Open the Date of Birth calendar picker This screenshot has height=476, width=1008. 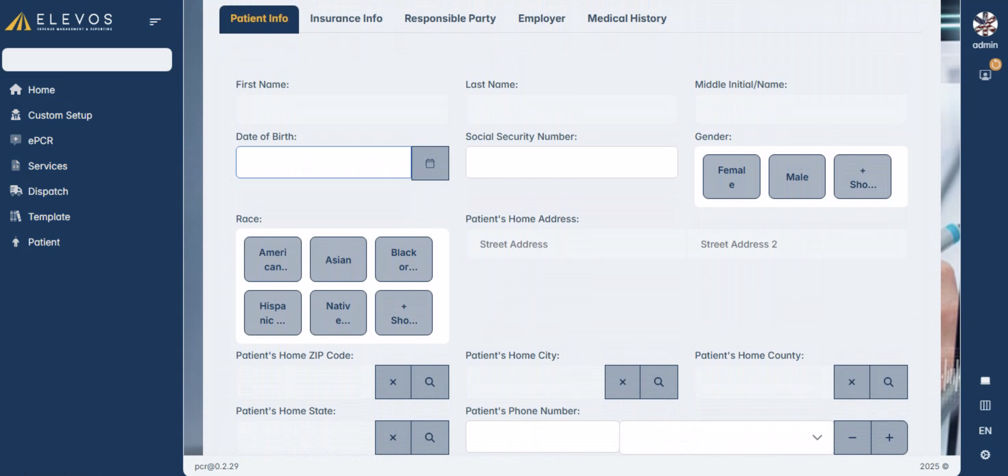430,163
